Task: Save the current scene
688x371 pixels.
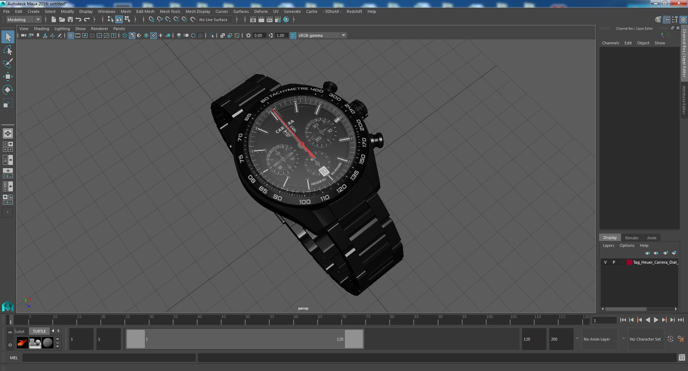Action: tap(70, 20)
